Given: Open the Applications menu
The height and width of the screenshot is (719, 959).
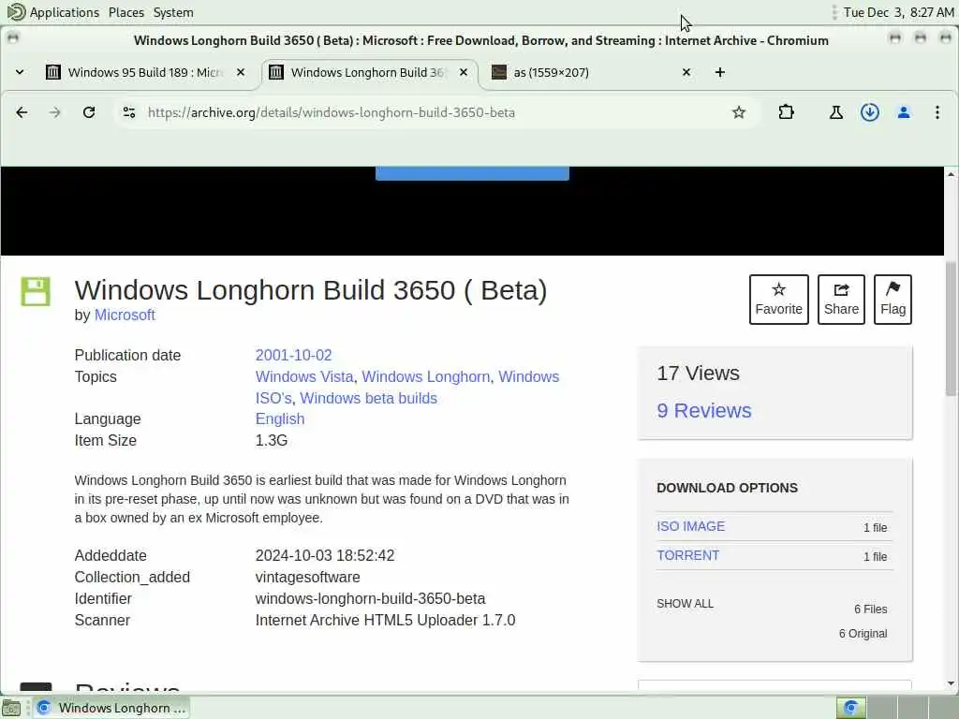Looking at the screenshot, I should (x=64, y=12).
